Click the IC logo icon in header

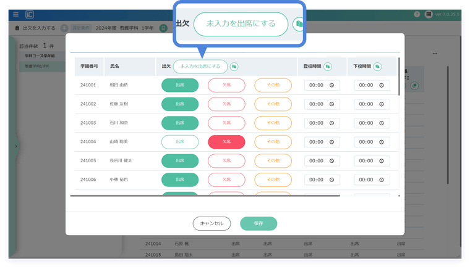[30, 14]
